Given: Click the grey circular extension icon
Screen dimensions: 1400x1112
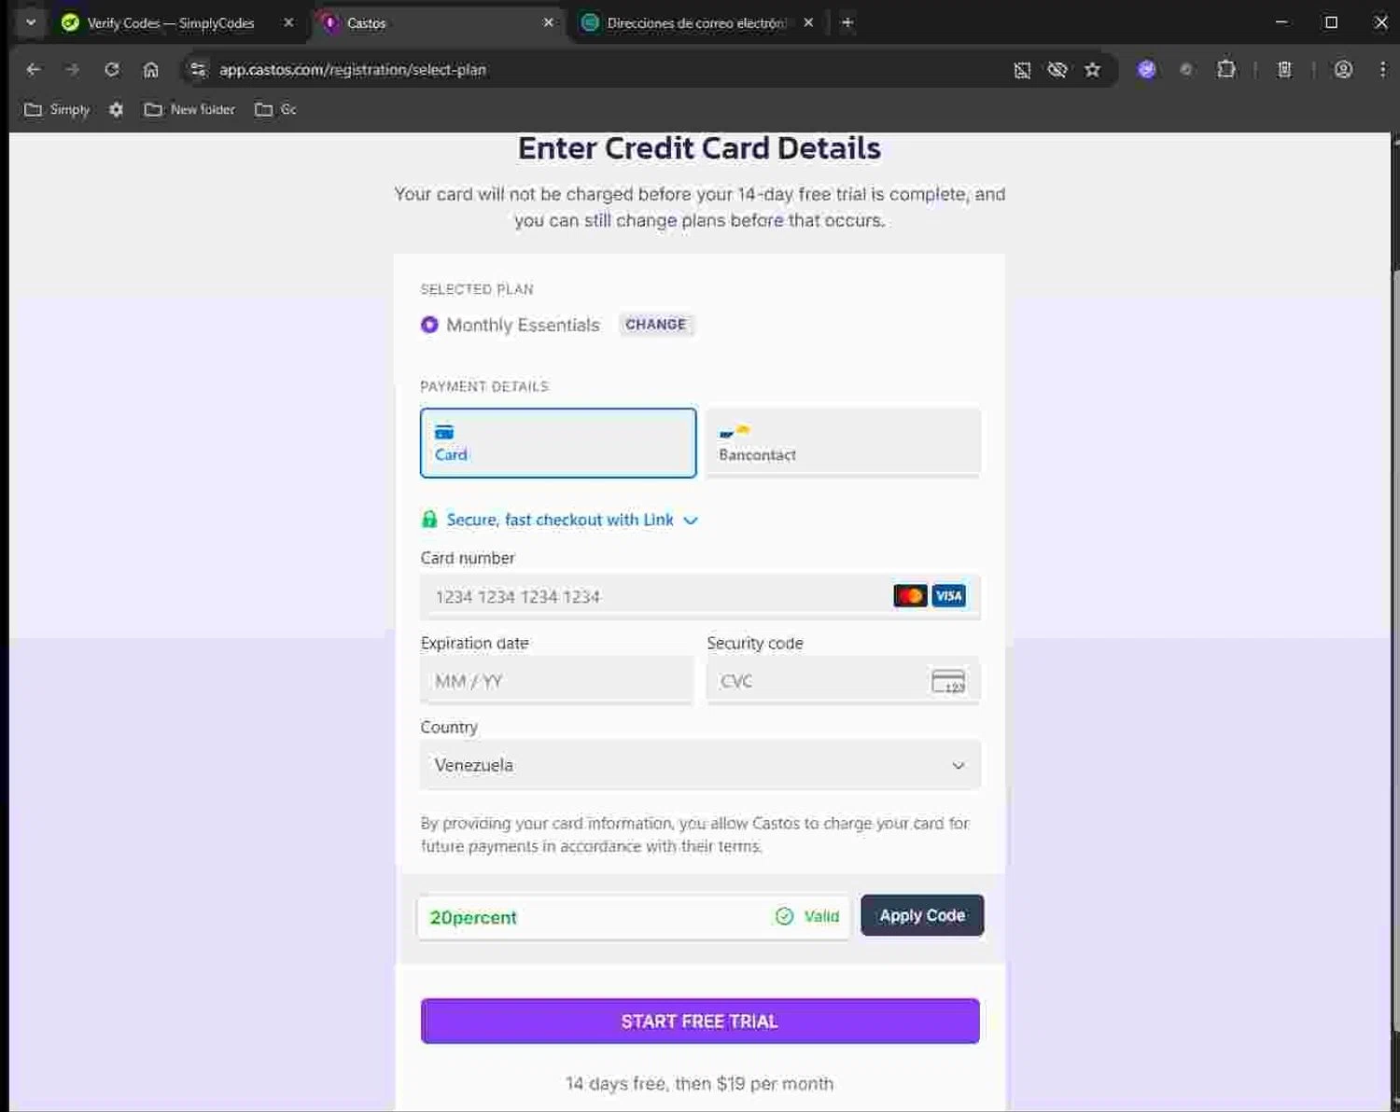Looking at the screenshot, I should coord(1186,70).
